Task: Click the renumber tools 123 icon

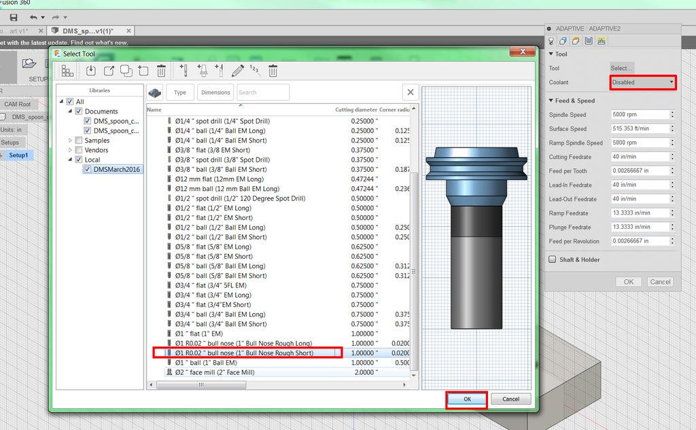Action: point(255,71)
